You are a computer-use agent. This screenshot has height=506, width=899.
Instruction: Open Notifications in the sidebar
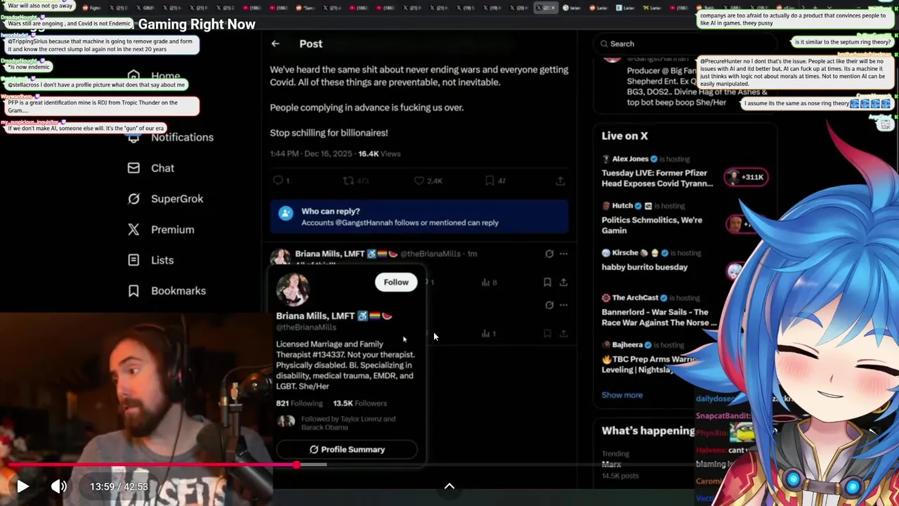point(171,137)
